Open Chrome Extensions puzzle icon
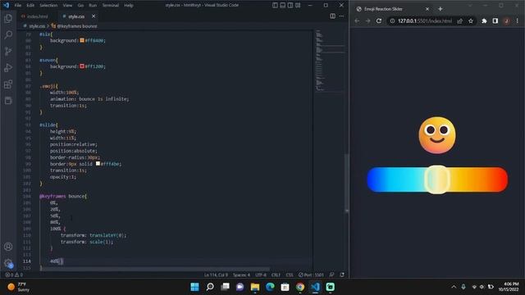 point(484,20)
